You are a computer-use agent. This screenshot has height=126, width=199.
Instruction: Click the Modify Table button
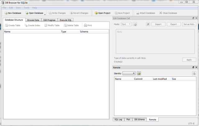click(52, 25)
